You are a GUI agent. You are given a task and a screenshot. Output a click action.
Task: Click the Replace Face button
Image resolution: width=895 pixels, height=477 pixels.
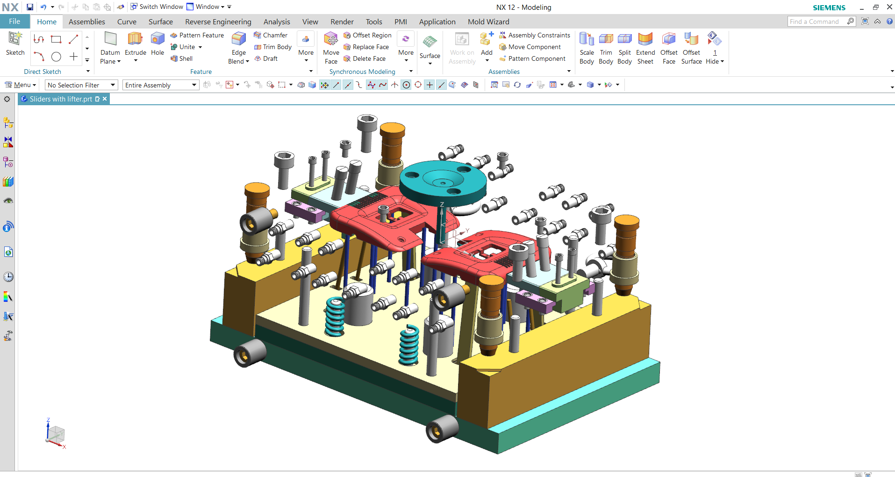pos(366,47)
